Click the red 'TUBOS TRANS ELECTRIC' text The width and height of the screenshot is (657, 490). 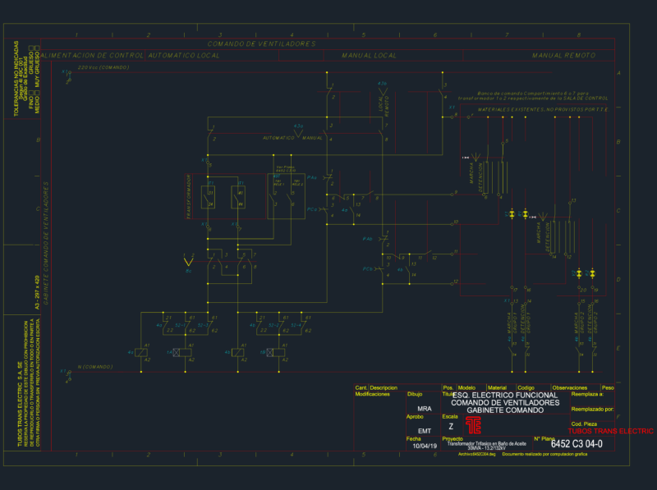point(610,431)
